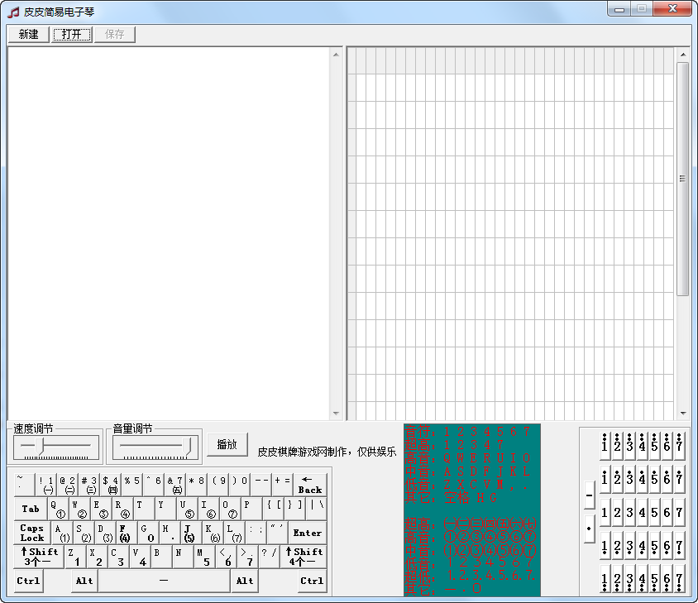
Task: Click the grid scrollbar down arrow
Action: click(x=683, y=414)
